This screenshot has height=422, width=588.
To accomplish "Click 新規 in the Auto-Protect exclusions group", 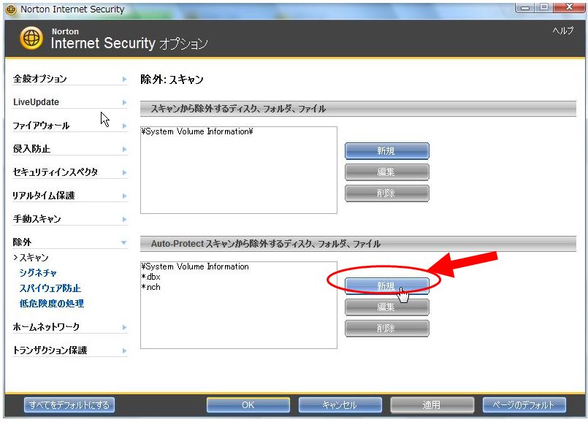I will click(x=386, y=286).
